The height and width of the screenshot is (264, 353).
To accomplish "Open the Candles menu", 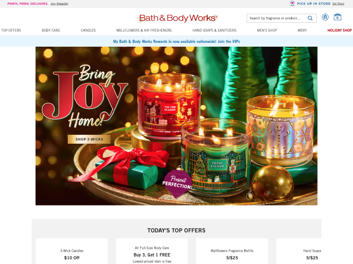I will point(88,30).
